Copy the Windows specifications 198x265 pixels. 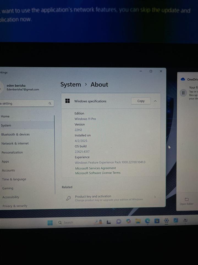click(141, 101)
